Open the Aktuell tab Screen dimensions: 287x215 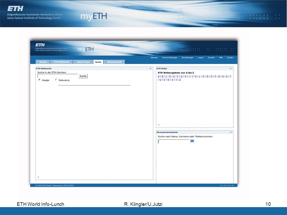[43, 62]
